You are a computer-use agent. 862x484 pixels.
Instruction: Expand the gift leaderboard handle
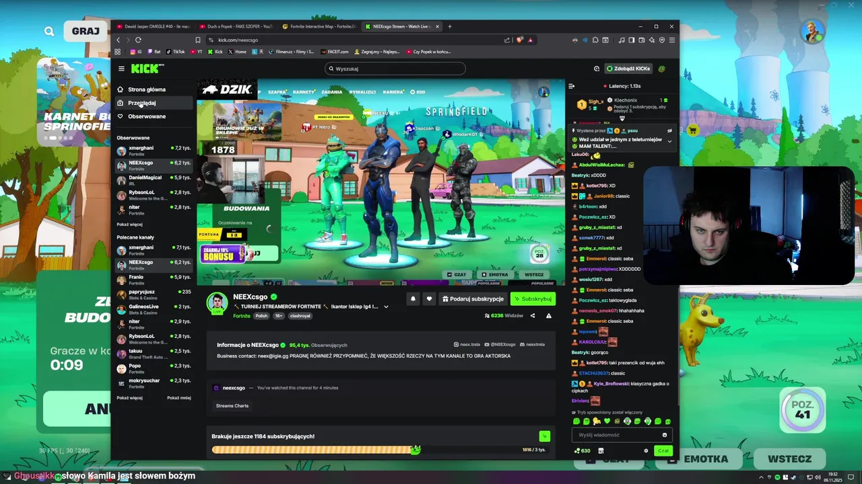click(x=622, y=118)
